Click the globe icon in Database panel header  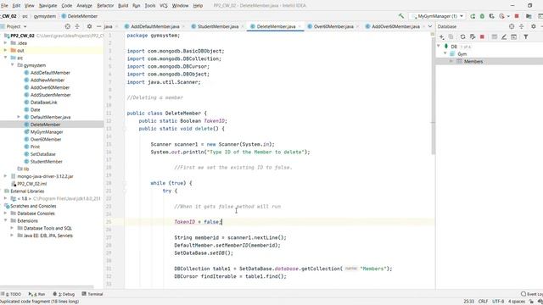[512, 26]
